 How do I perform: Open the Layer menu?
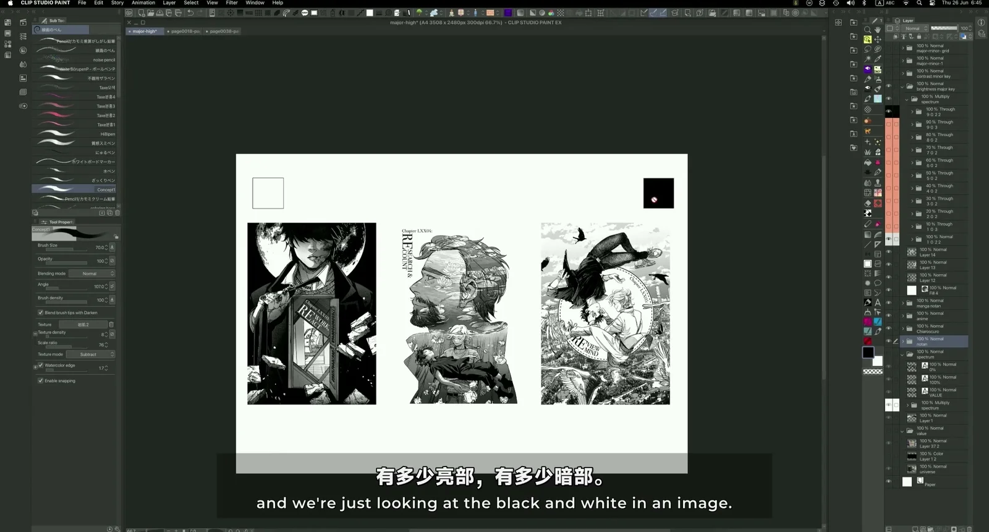click(169, 3)
